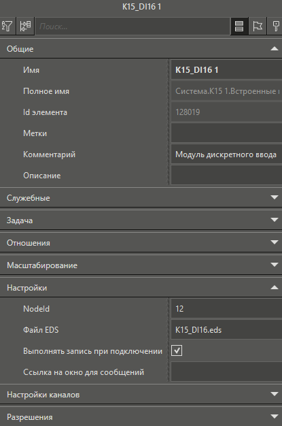Click the Ссылка на окно для сообщений label
Viewport: 282px width, 426px height.
coord(84,372)
